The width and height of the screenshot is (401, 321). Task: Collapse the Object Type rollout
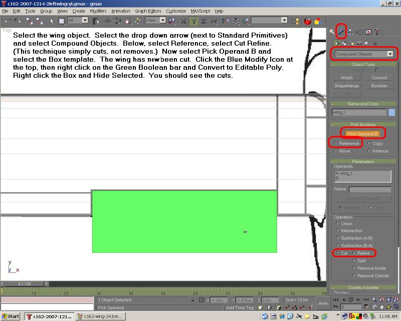click(363, 64)
